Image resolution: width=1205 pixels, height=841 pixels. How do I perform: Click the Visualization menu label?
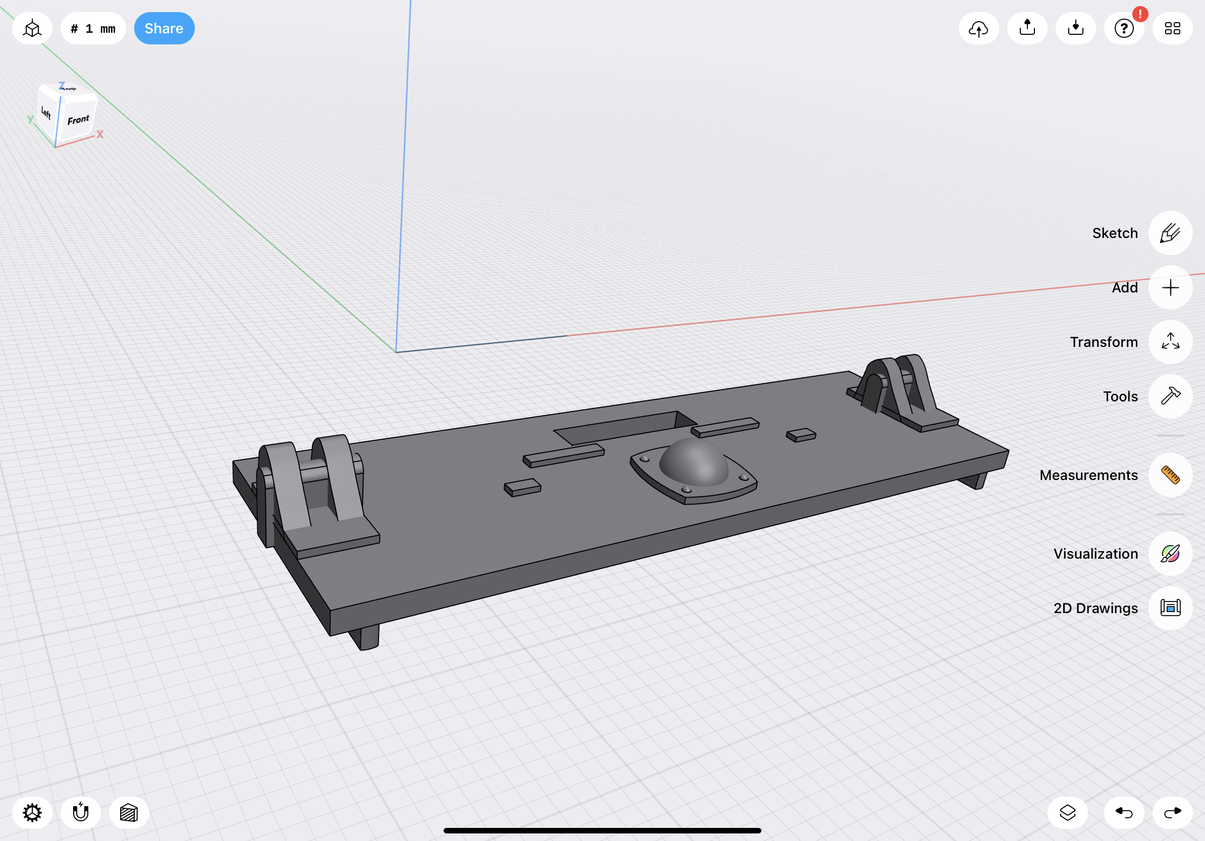[1096, 554]
